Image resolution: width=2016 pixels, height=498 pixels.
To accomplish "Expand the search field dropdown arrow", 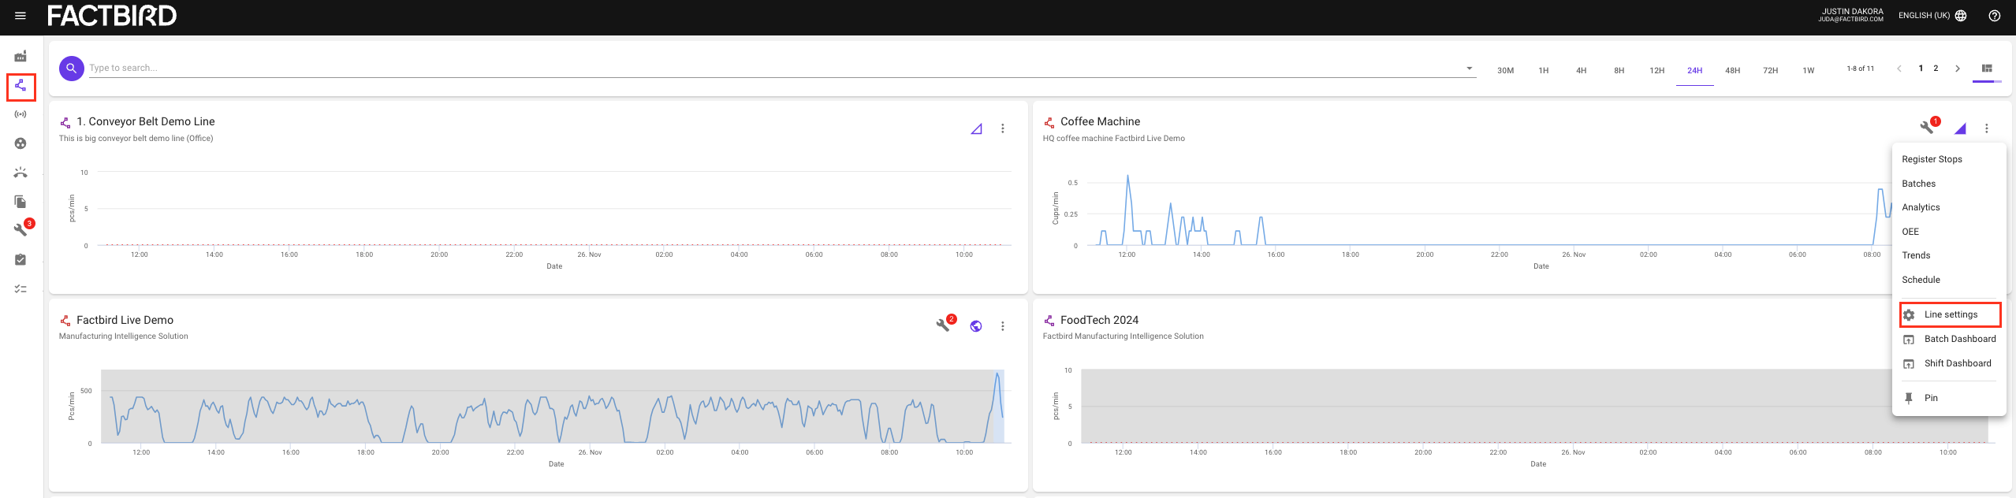I will [1469, 69].
